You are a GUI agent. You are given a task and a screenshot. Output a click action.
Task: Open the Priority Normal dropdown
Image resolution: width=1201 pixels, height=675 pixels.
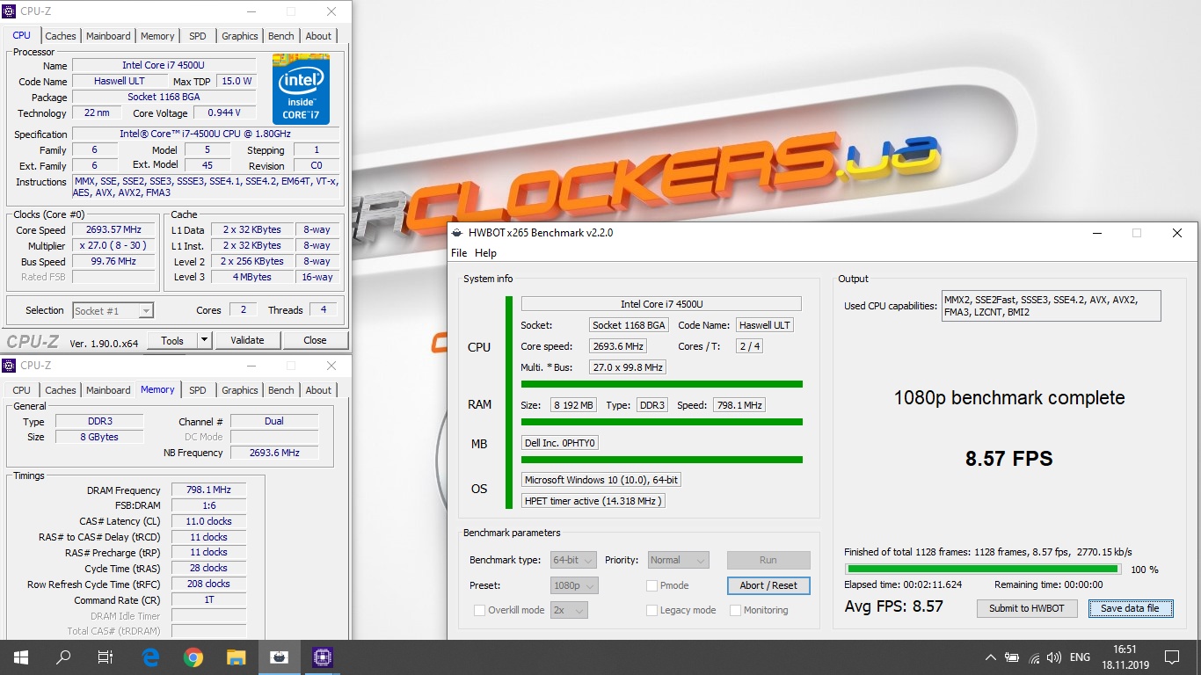(x=678, y=560)
